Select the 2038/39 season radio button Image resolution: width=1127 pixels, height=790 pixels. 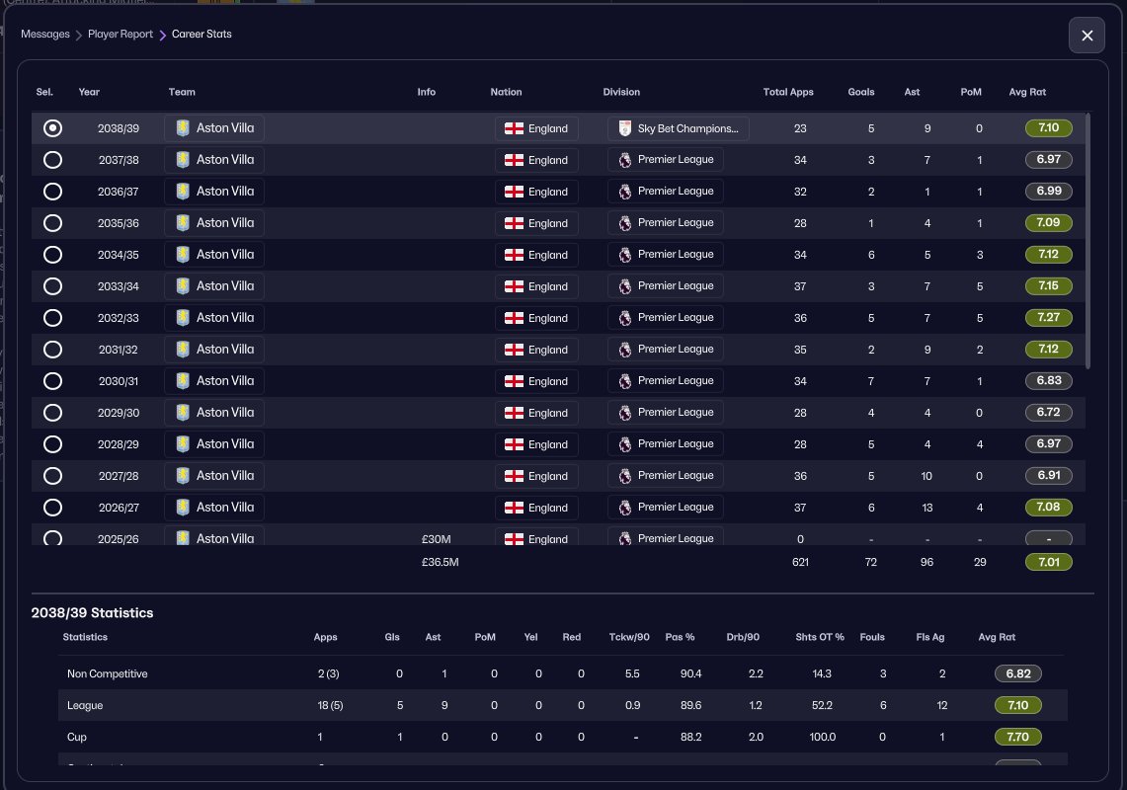tap(52, 128)
